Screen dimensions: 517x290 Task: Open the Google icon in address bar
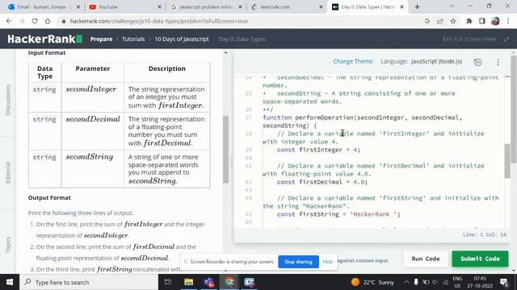427,21
